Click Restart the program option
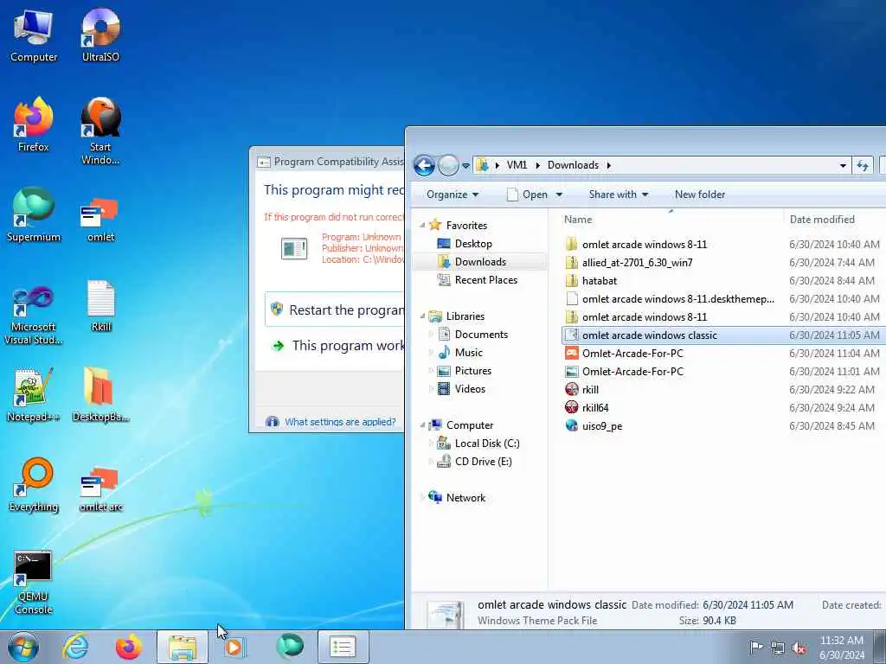Screen dimensions: 886x664 [x=335, y=310]
